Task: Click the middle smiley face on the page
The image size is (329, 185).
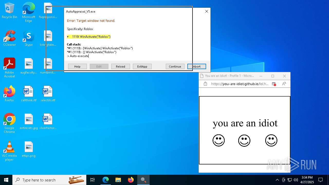Action: 244,141
